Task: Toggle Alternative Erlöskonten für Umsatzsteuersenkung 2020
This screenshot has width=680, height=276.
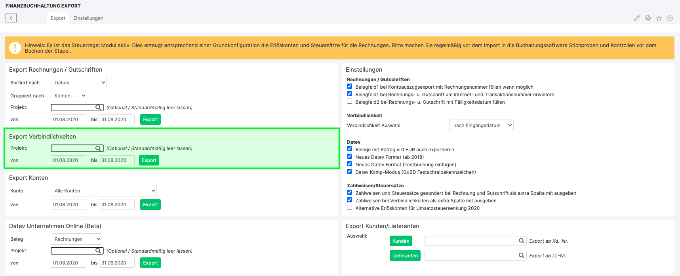Action: click(349, 207)
